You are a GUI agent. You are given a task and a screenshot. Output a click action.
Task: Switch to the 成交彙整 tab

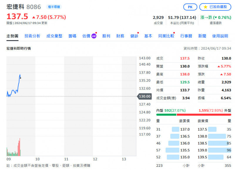pyautogui.click(x=54, y=36)
